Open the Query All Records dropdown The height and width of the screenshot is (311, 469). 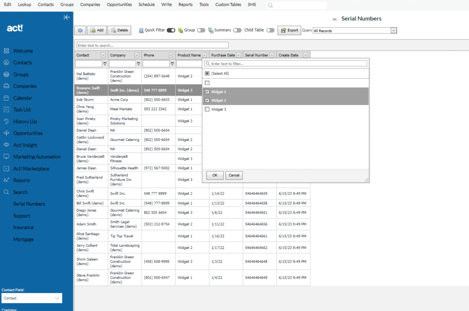(393, 31)
